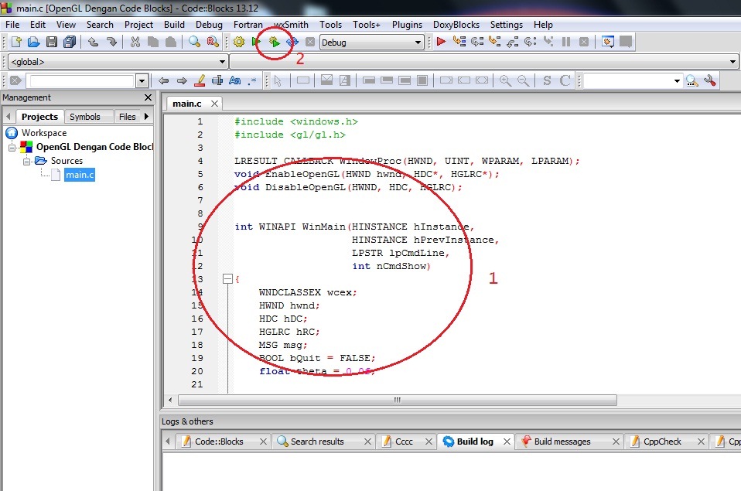Screen dimensions: 741x491
Task: Rebuild the entire project
Action: pos(292,42)
